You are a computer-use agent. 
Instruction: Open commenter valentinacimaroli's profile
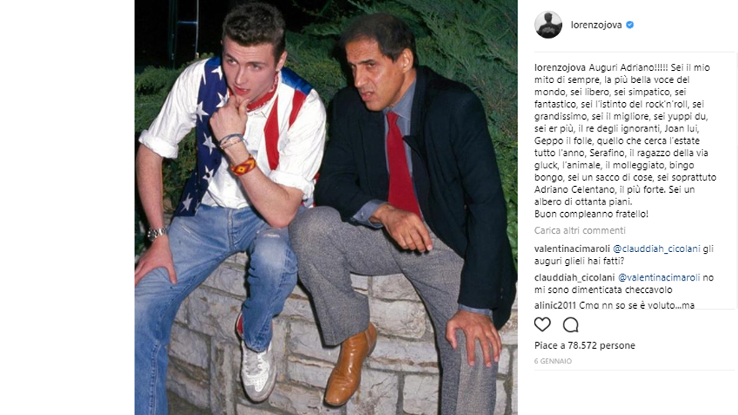pos(572,249)
